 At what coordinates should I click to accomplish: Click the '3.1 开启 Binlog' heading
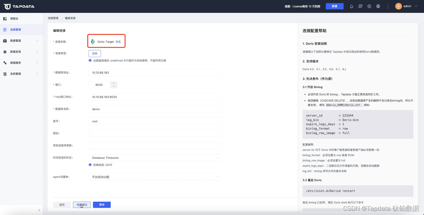click(x=312, y=87)
